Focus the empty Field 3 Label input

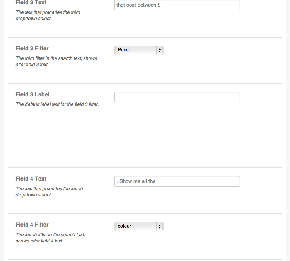coord(177,97)
